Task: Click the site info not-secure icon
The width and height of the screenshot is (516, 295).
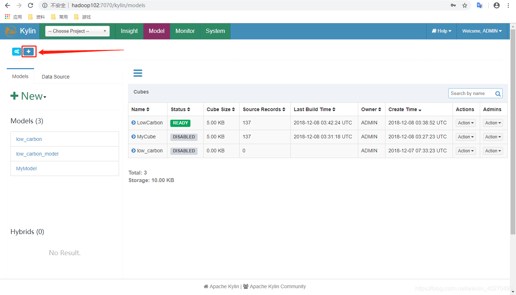Action: [45, 5]
